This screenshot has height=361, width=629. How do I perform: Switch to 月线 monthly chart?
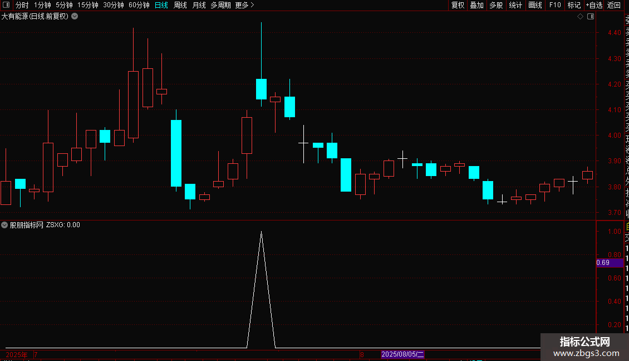coord(199,5)
